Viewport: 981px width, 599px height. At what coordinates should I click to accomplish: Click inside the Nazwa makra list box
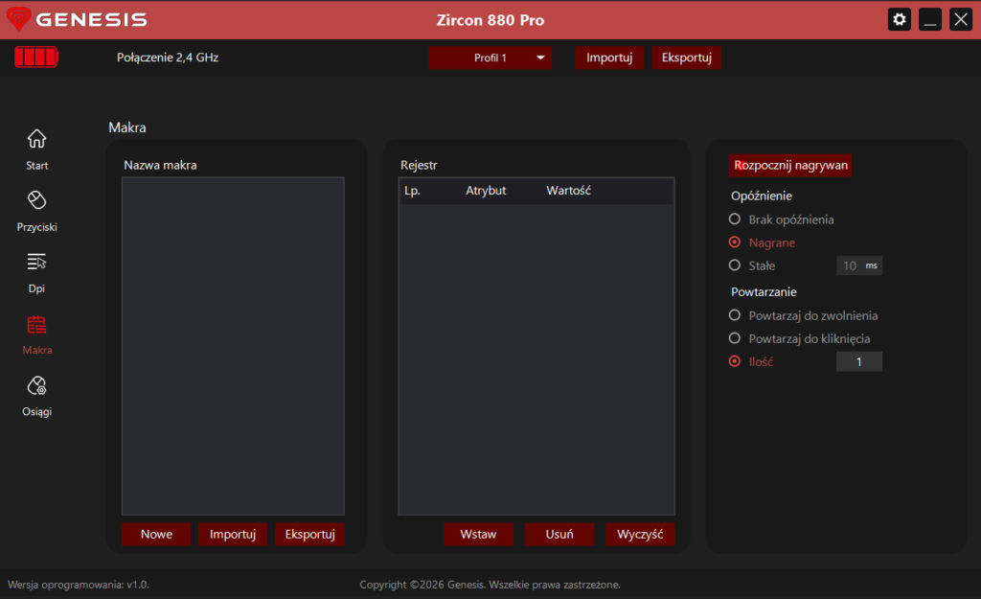pyautogui.click(x=233, y=346)
